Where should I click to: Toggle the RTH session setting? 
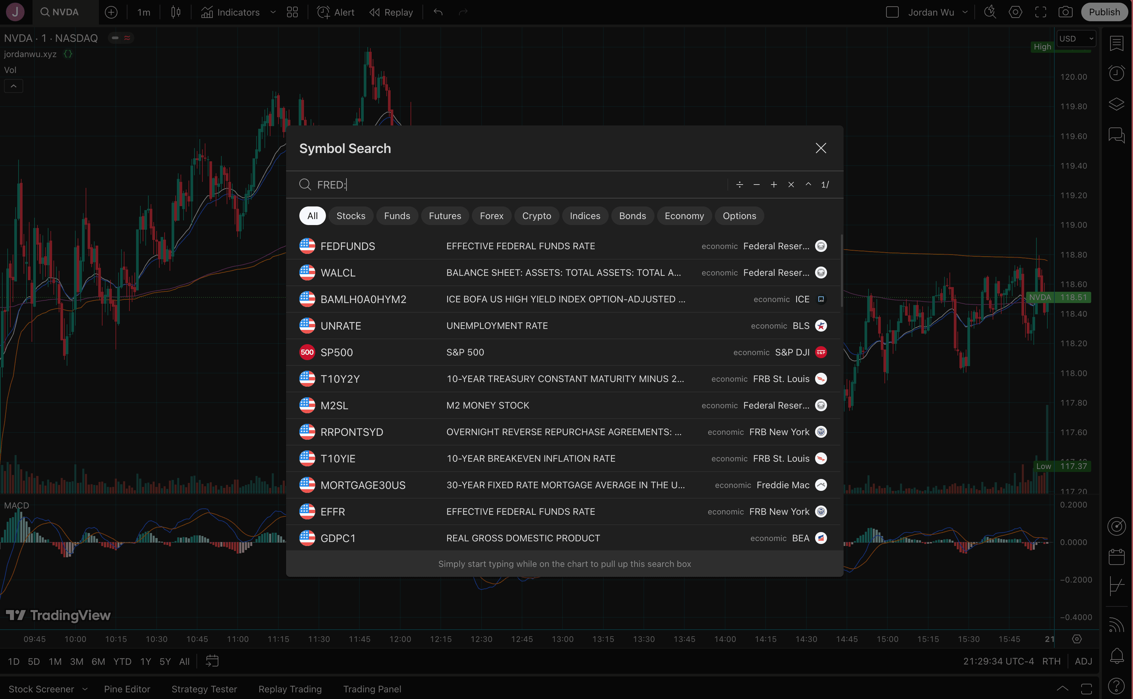(x=1051, y=661)
